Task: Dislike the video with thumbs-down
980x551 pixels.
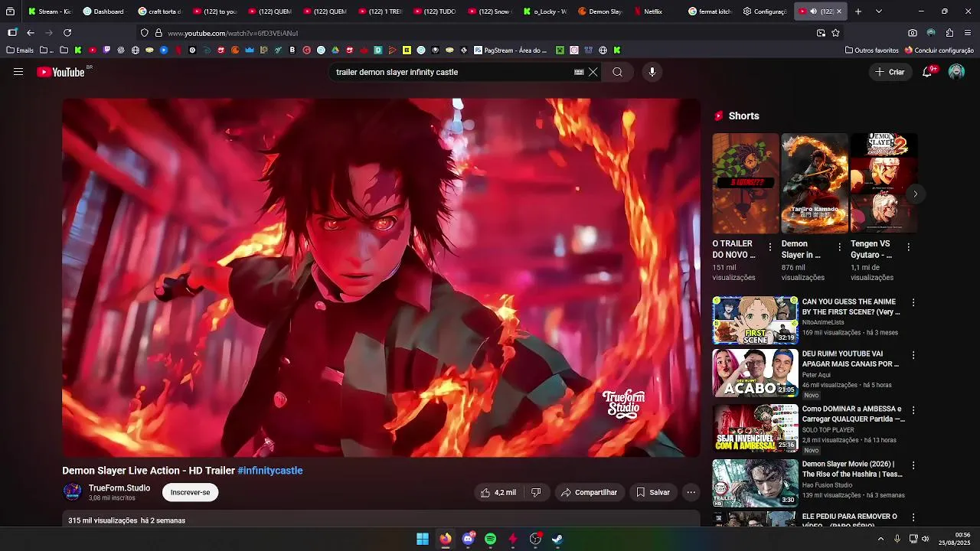Action: point(536,493)
